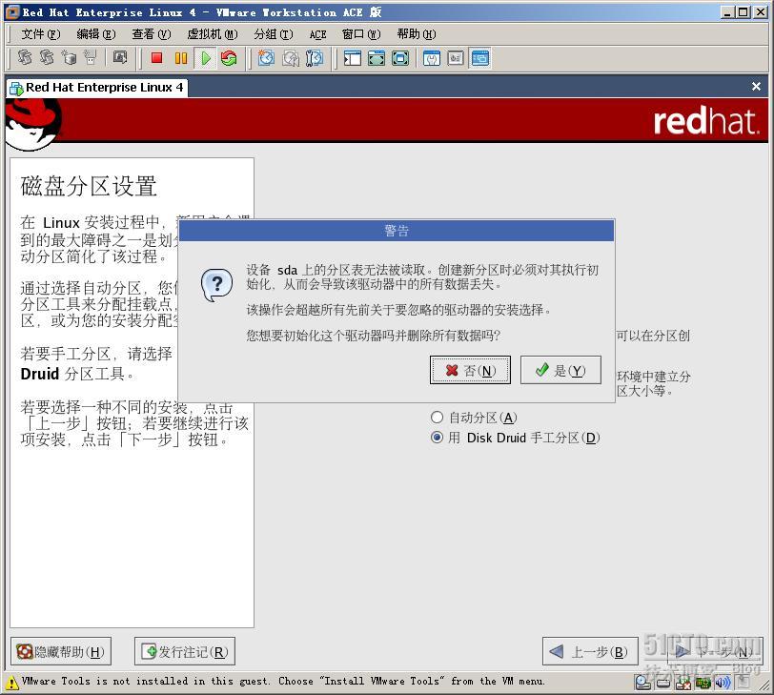Click the 磁盘分区设置 heading text
774x695 pixels.
pyautogui.click(x=89, y=187)
